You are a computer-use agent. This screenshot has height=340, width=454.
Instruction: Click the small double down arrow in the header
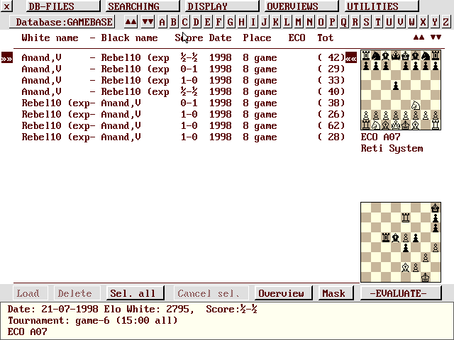click(436, 38)
